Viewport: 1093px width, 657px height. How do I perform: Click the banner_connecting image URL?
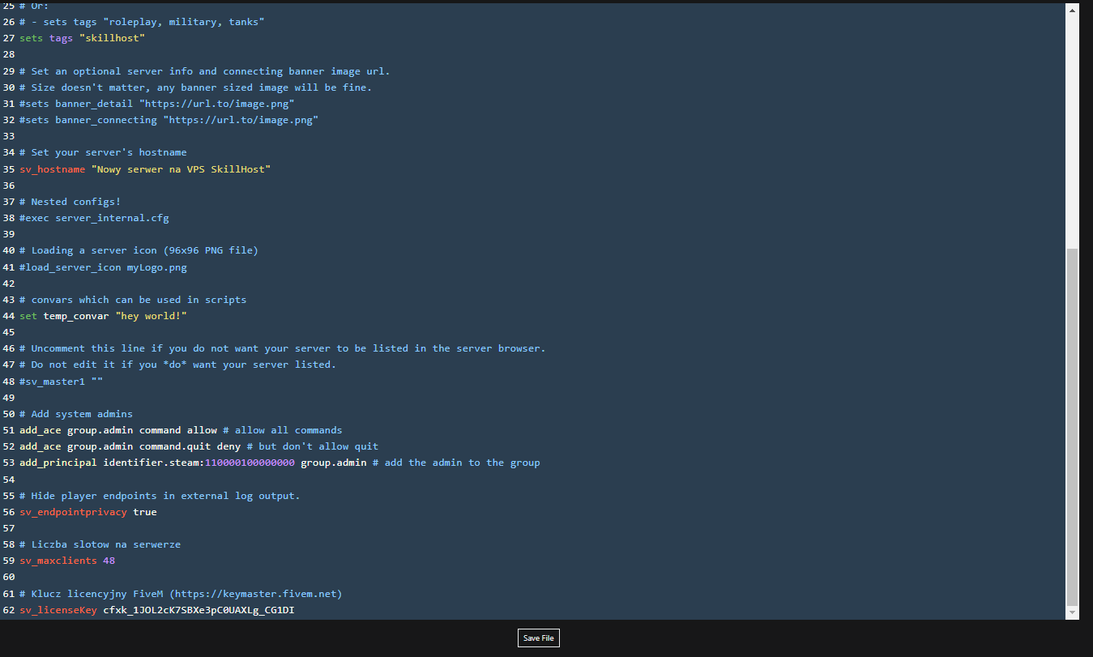(241, 120)
